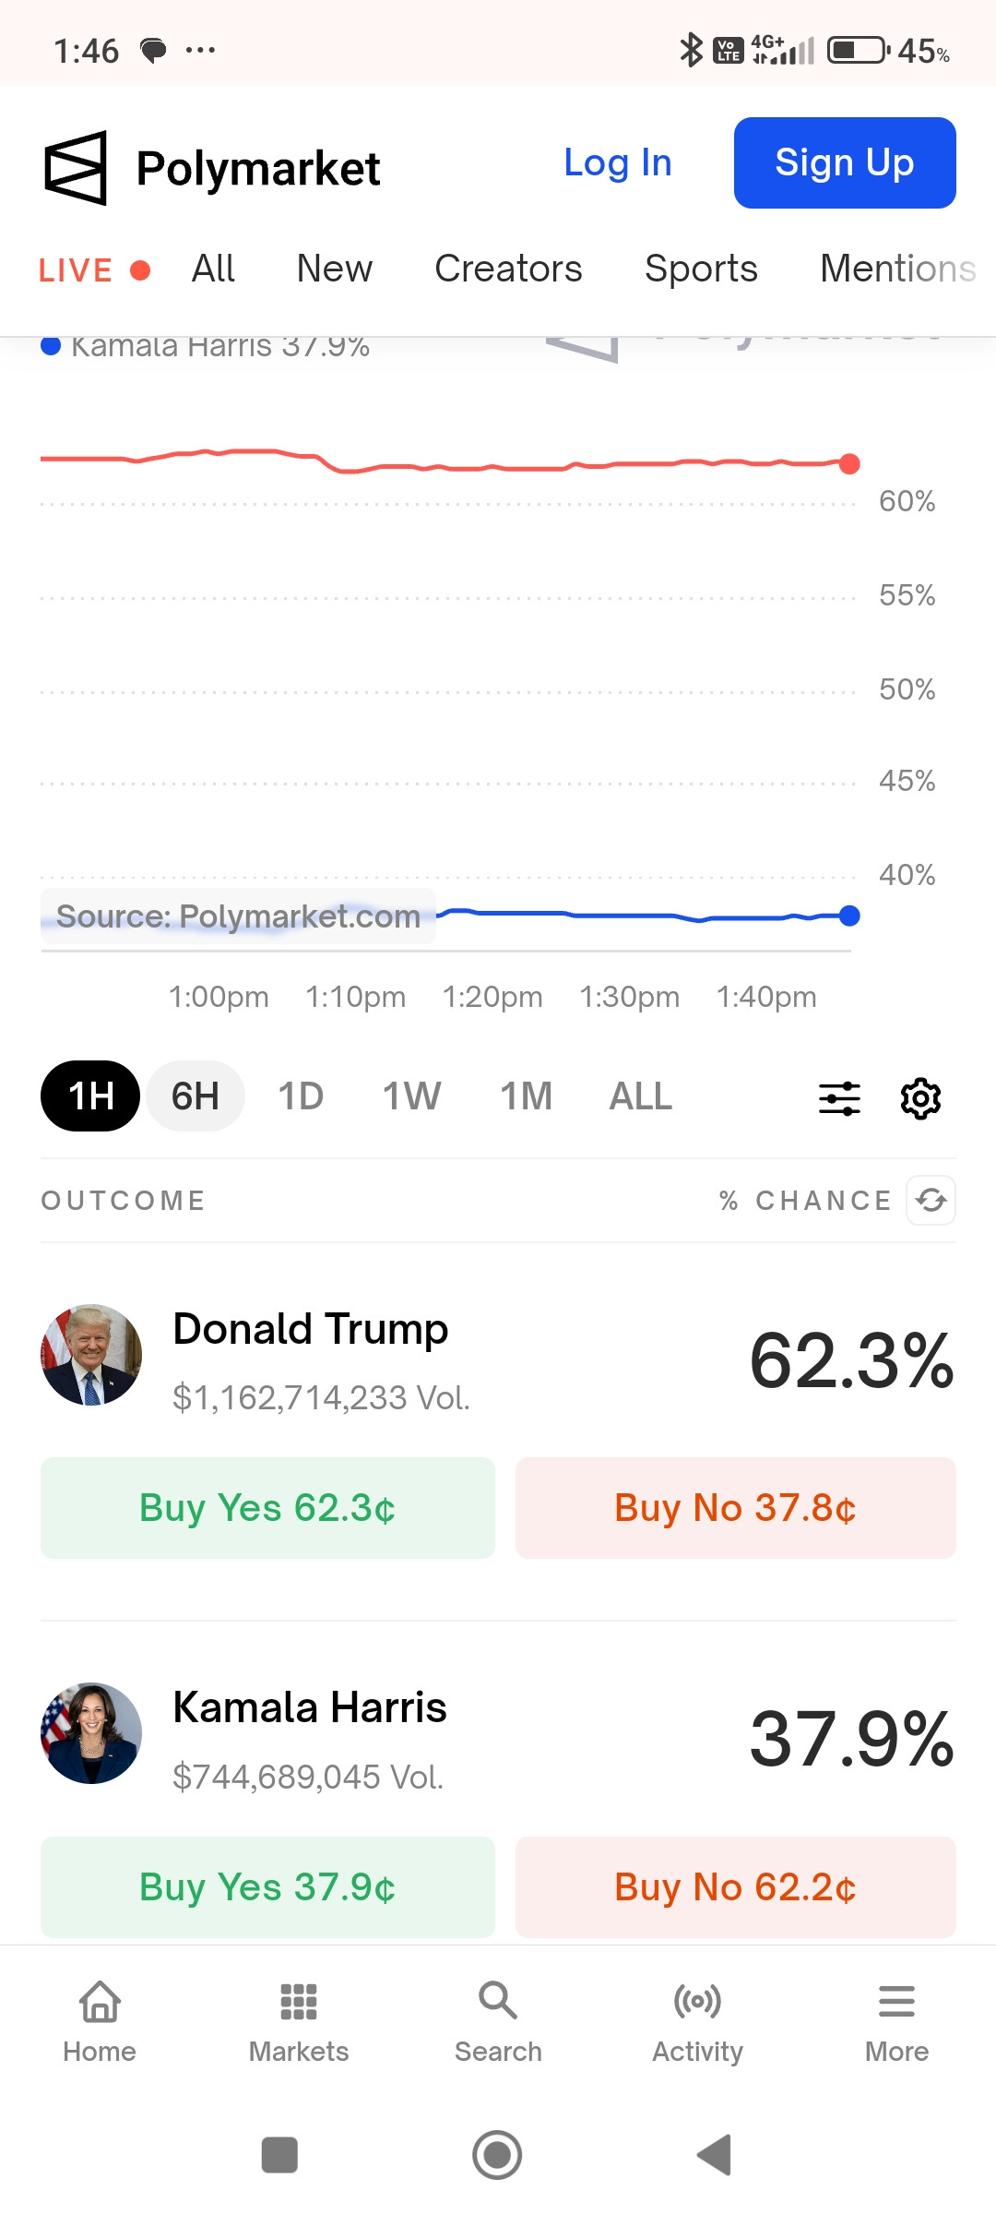Viewport: 996px width, 2215px height.
Task: Open Markets grid in bottom navigation
Action: tap(299, 2021)
